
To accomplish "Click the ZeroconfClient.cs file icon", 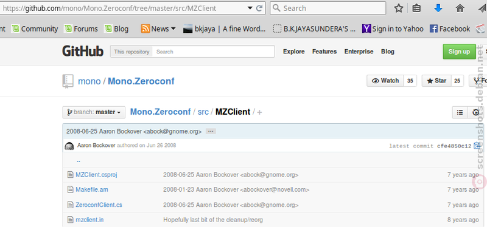I will [x=70, y=205].
